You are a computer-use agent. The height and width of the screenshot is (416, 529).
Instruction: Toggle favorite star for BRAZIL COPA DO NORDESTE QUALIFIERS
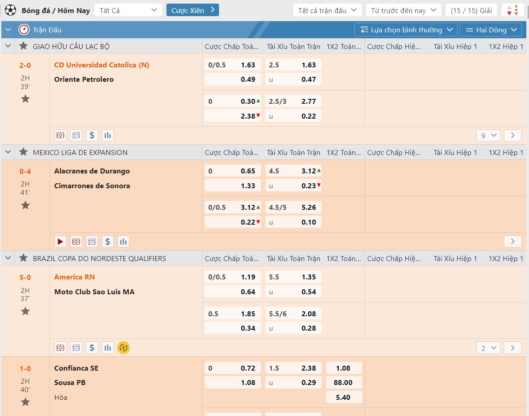click(x=23, y=258)
